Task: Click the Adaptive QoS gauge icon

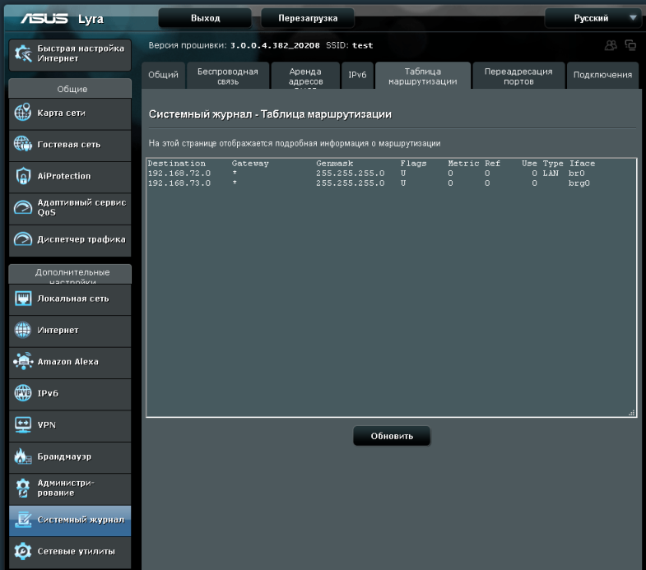Action: pos(23,207)
